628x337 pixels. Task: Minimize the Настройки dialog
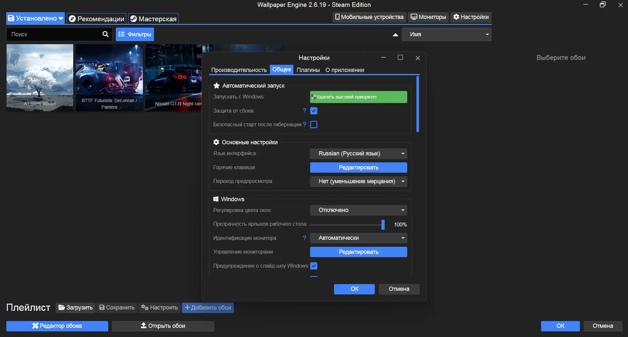pos(384,58)
